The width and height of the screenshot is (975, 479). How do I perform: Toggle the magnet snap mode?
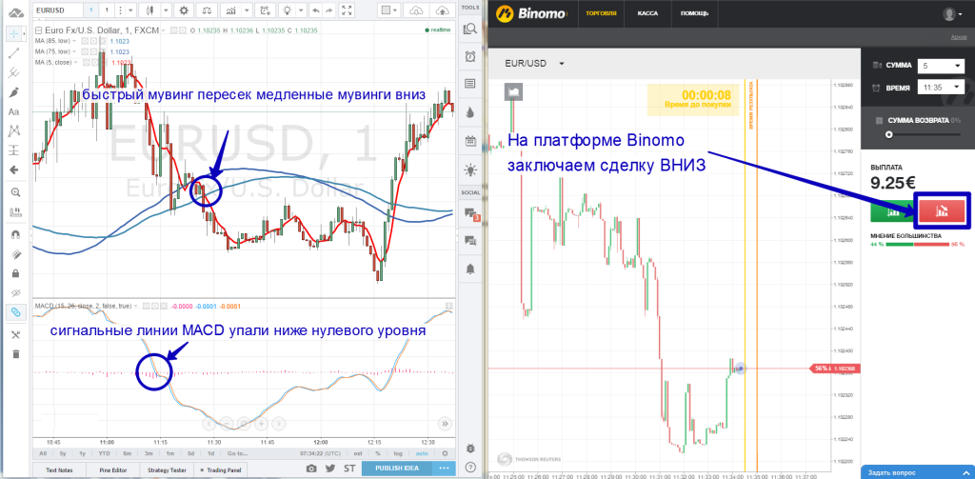pyautogui.click(x=15, y=235)
